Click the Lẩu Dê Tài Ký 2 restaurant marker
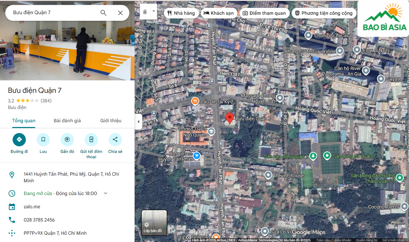Viewport: 409px width, 242px height. [195, 101]
